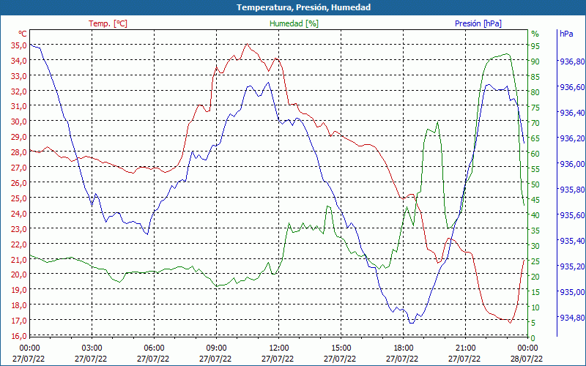This screenshot has height=366, width=586.
Task: Click the '35,0' temperature axis value
Action: pos(20,45)
